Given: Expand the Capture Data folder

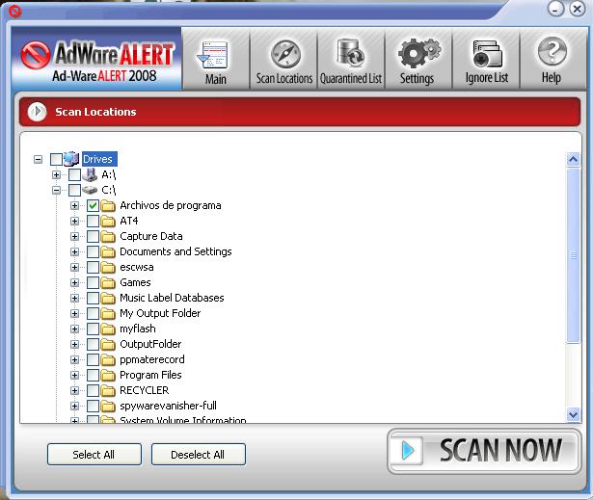Looking at the screenshot, I should click(75, 237).
